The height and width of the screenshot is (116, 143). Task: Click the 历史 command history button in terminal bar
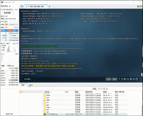(108, 79)
